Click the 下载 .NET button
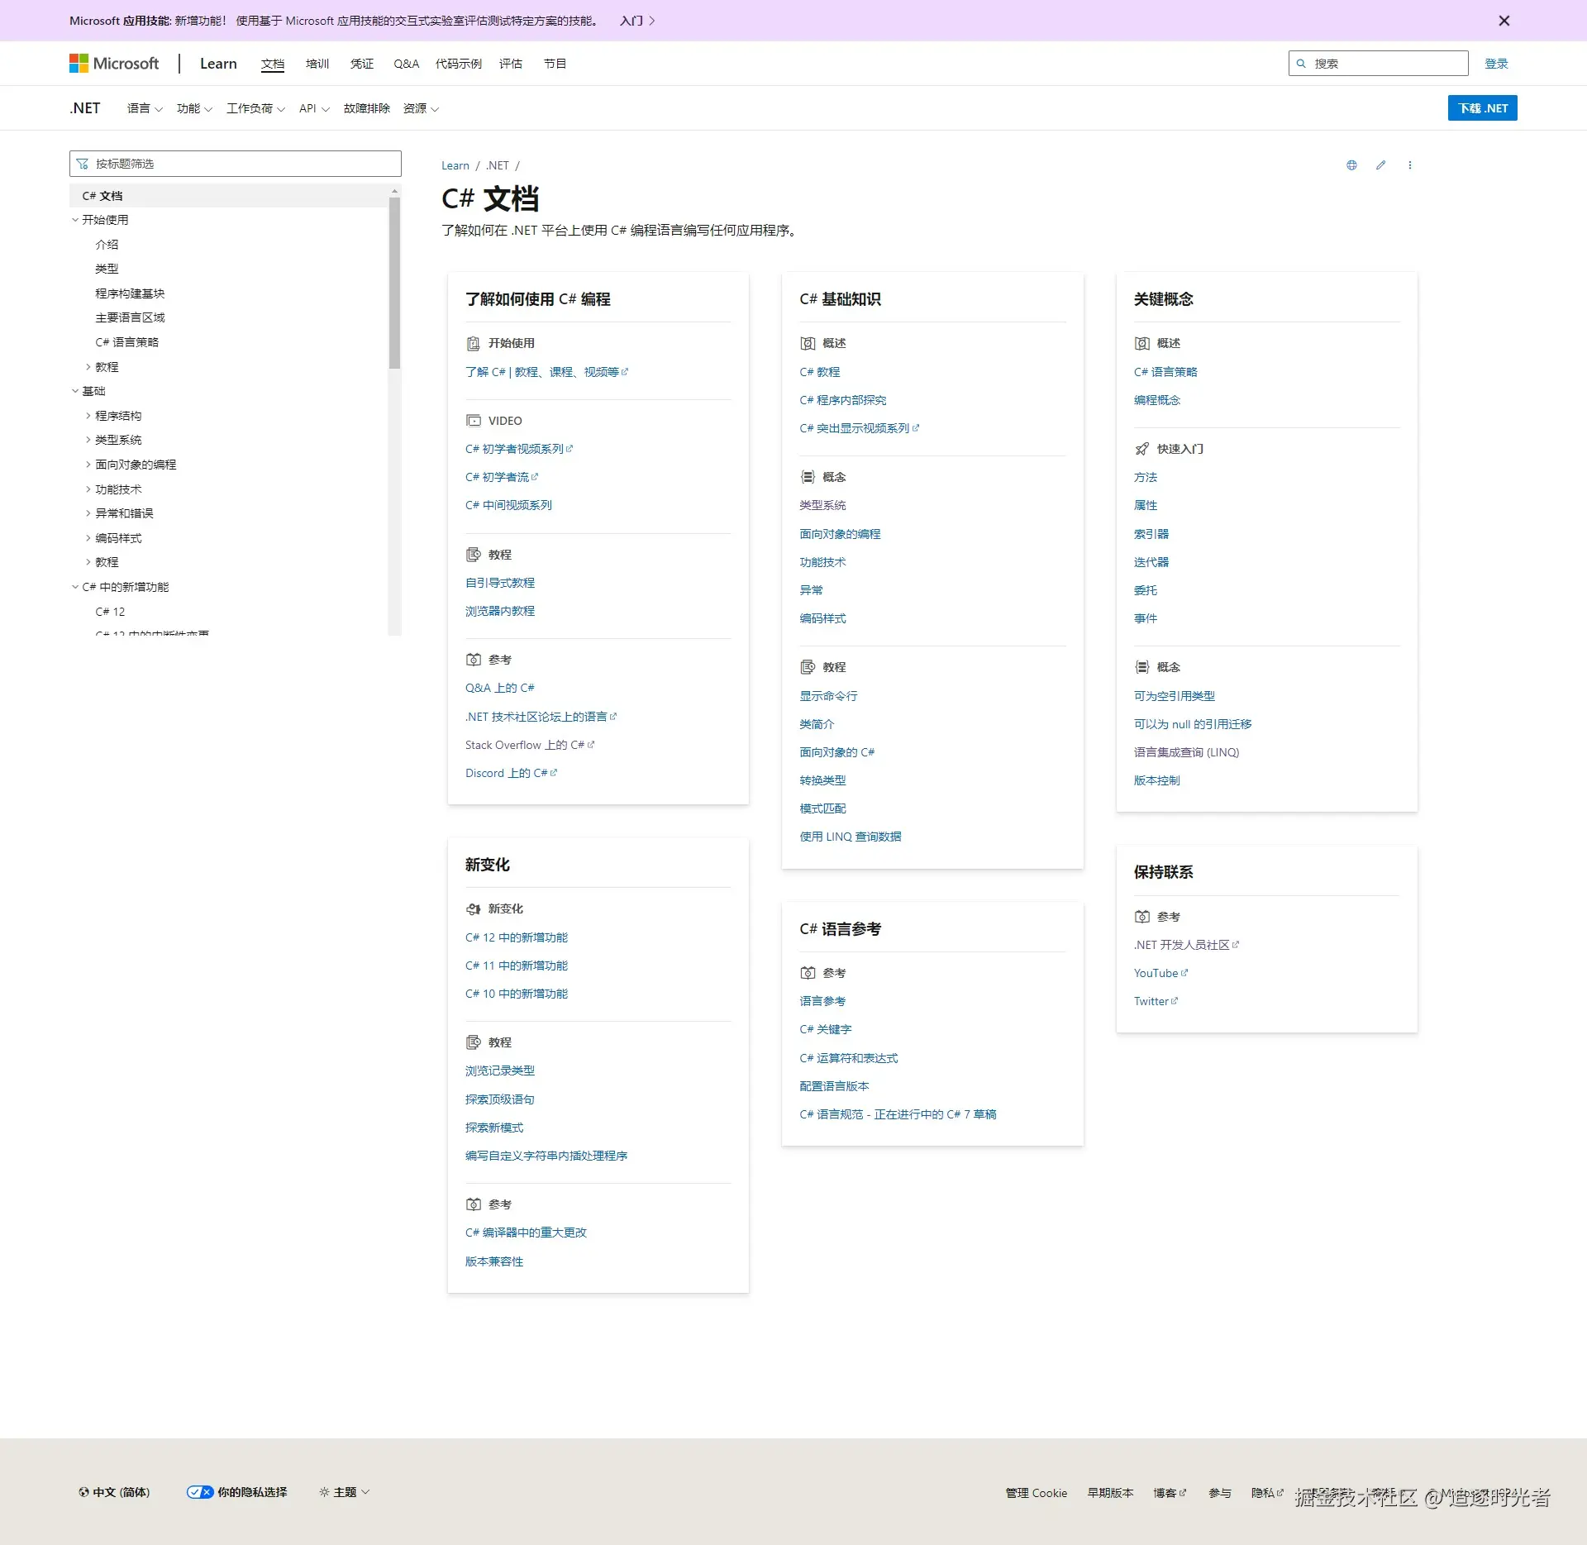Viewport: 1587px width, 1545px height. tap(1482, 108)
